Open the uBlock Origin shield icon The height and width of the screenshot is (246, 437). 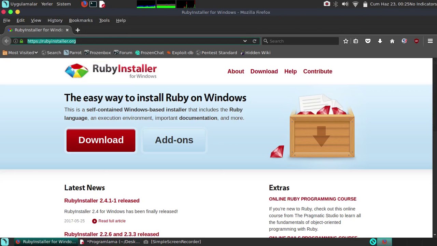[416, 41]
